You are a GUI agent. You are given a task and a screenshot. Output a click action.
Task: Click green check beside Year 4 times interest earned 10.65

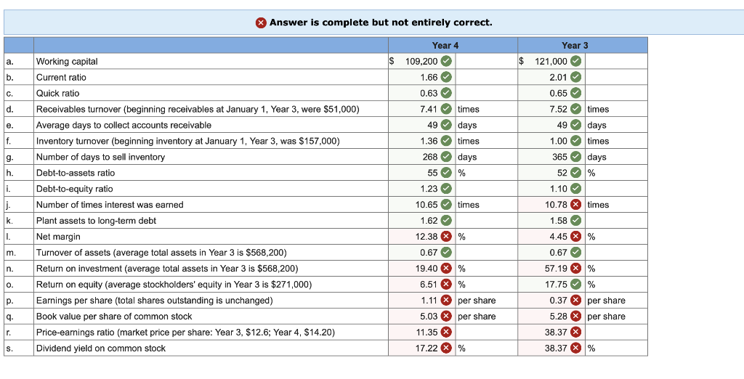(446, 205)
